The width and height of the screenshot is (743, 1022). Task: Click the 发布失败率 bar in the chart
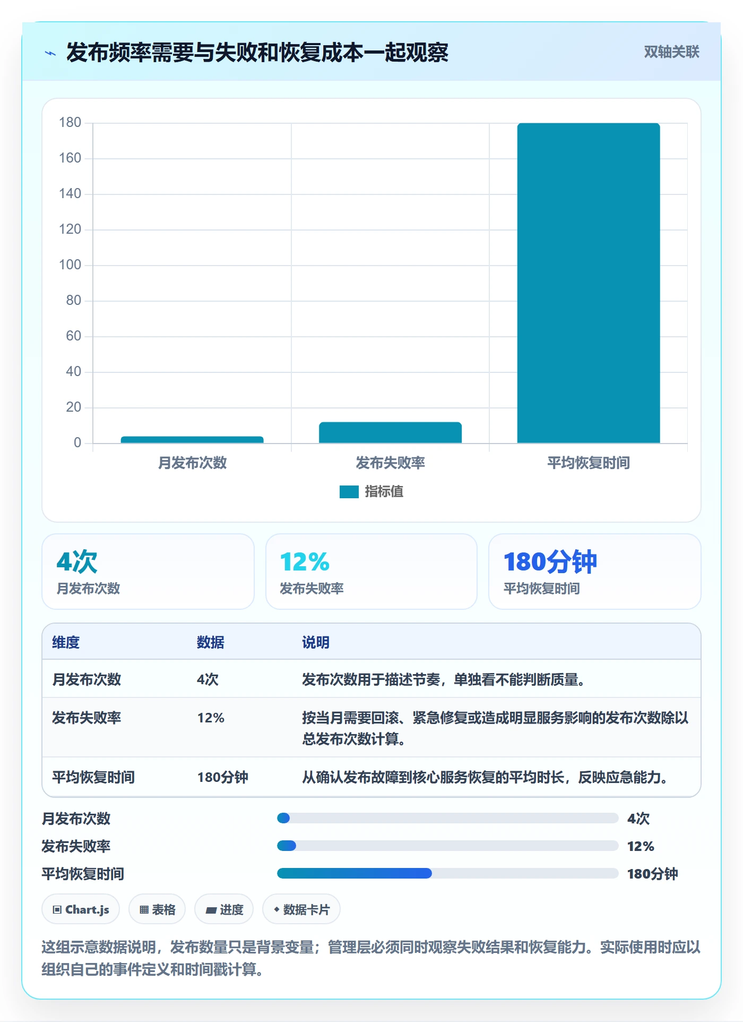point(390,432)
